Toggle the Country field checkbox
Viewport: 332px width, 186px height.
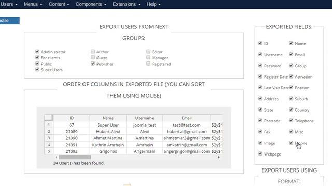(x=291, y=110)
